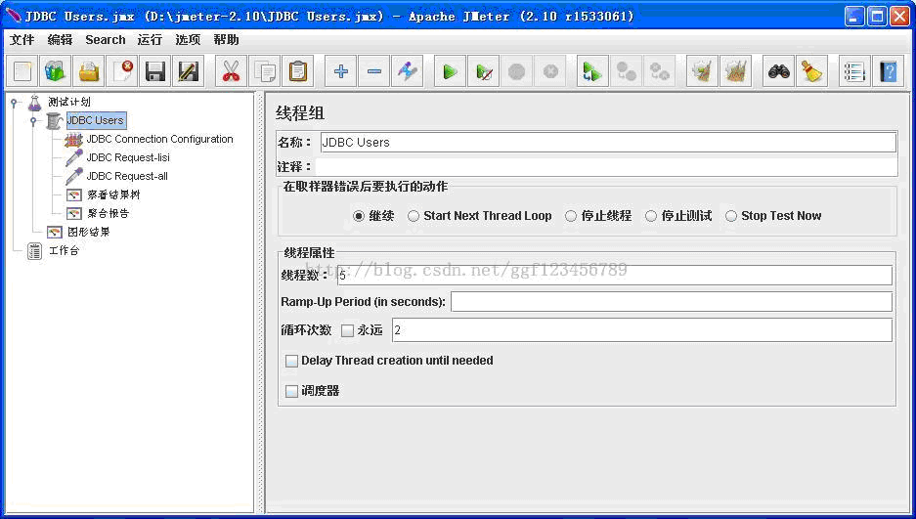Collapse the JDBC Users tree node handle

tap(33, 121)
